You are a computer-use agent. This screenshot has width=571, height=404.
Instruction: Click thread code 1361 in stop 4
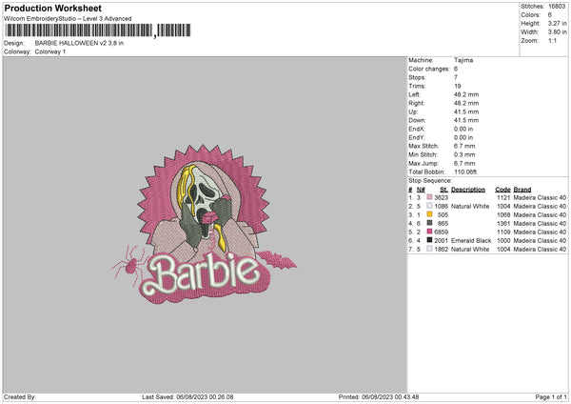click(503, 224)
